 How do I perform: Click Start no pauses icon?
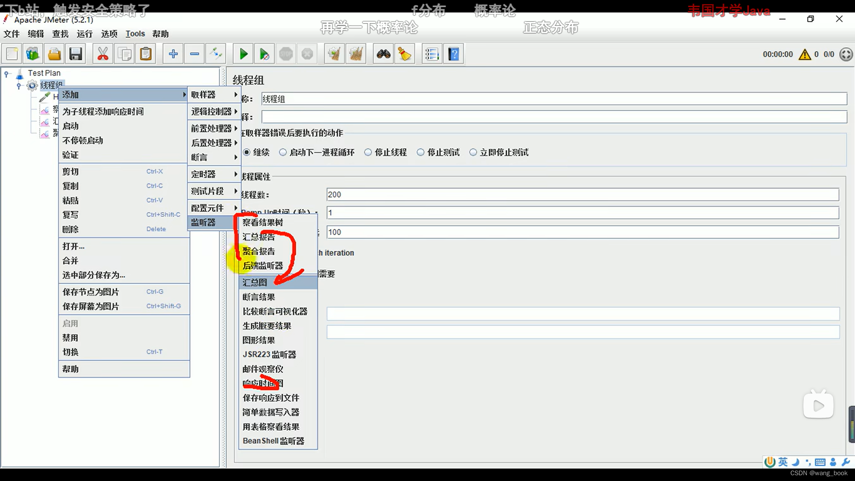(265, 54)
